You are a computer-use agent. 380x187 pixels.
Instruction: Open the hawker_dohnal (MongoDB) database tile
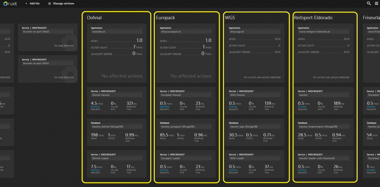117,132
